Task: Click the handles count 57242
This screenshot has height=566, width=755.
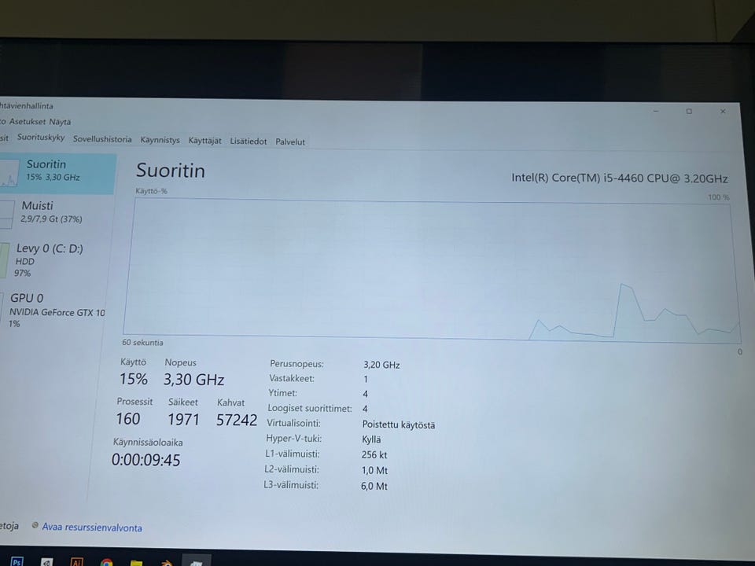Action: (237, 420)
